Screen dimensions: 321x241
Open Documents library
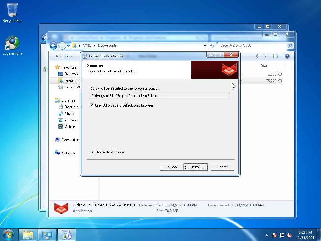(69, 107)
